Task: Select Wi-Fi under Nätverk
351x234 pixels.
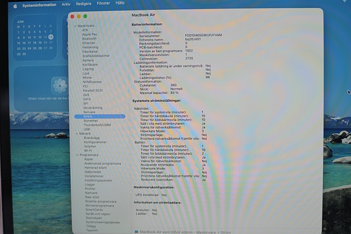Action: (x=88, y=151)
